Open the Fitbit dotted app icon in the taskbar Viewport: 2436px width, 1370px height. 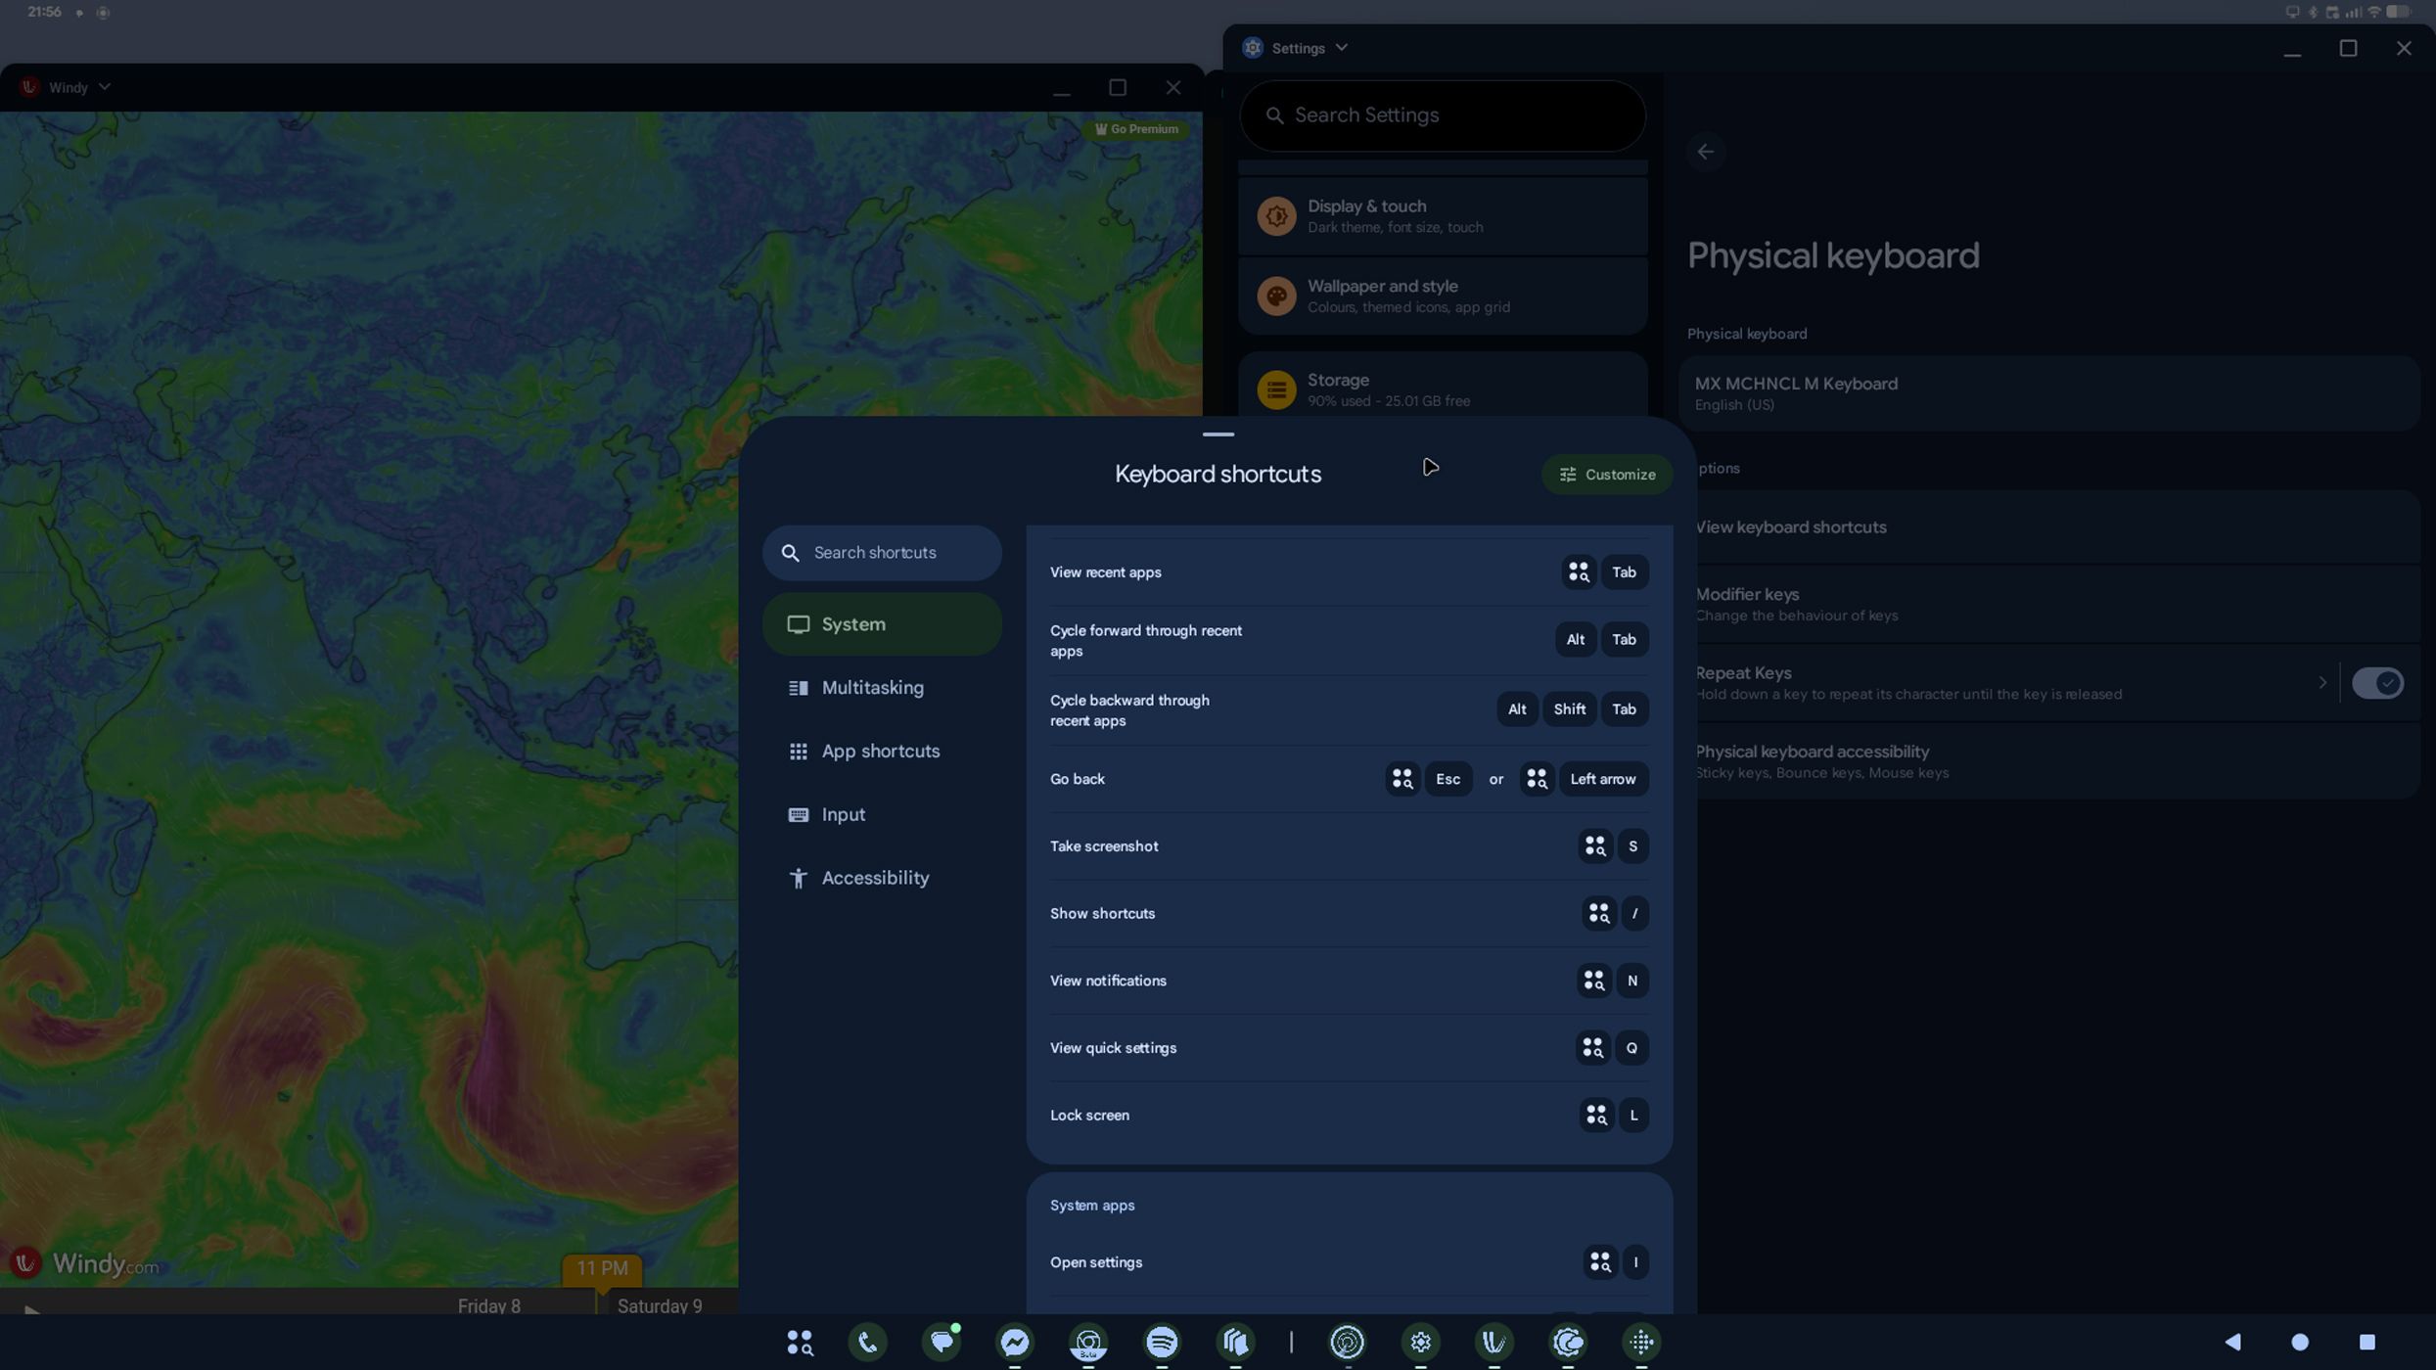[x=1641, y=1342]
